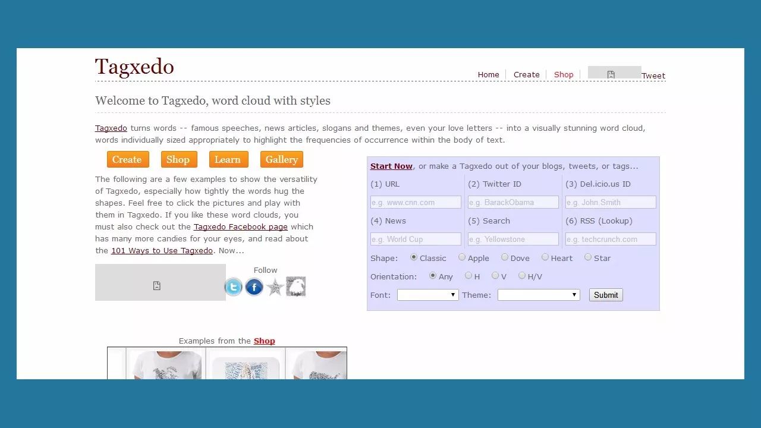The height and width of the screenshot is (428, 761).
Task: Click the orange Gallery button
Action: [282, 159]
